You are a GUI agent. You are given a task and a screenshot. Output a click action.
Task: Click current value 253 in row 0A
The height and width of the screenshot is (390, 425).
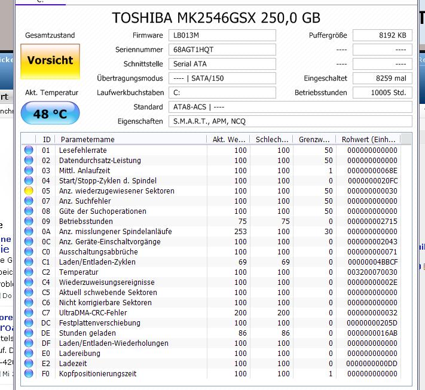pos(240,232)
